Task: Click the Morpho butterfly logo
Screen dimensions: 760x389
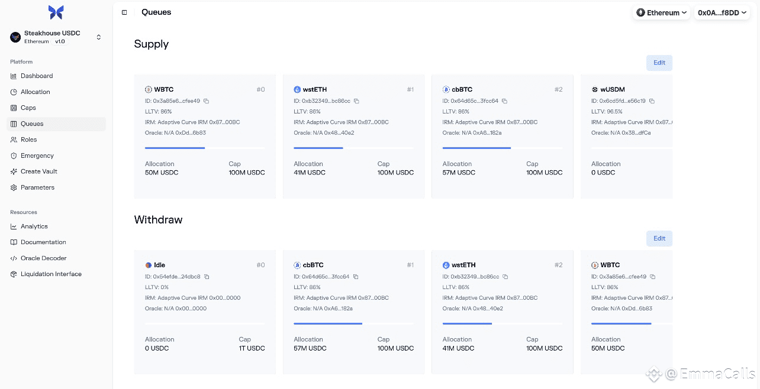Action: pyautogui.click(x=56, y=12)
